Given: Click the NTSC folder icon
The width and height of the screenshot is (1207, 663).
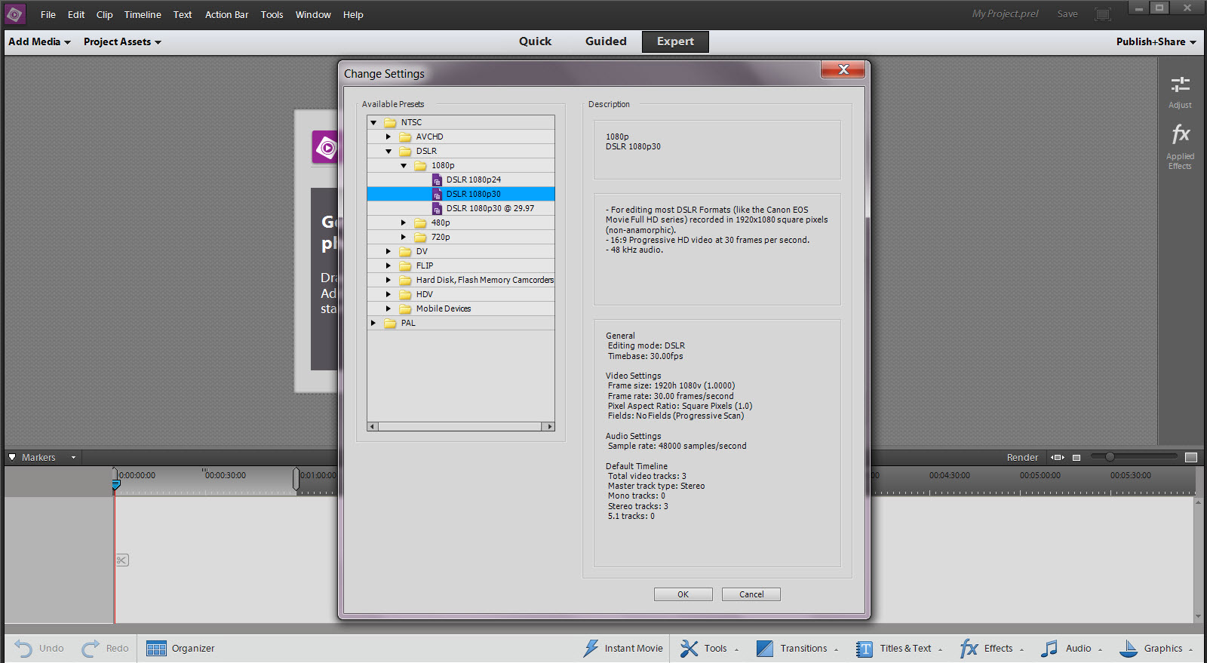Looking at the screenshot, I should pos(390,122).
